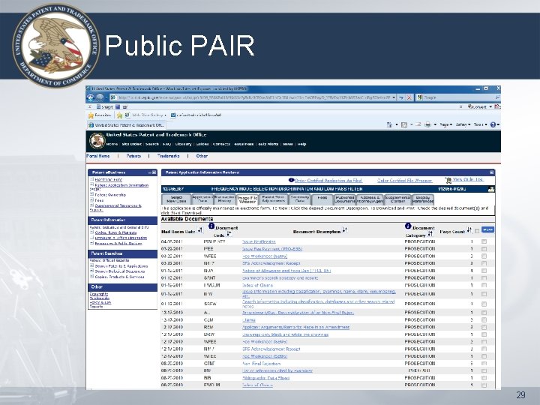
Task: Open Order Certified File Wrapper link
Action: point(404,181)
